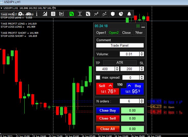
Task: Click the single trend line arrow icon
Action: 96,14
